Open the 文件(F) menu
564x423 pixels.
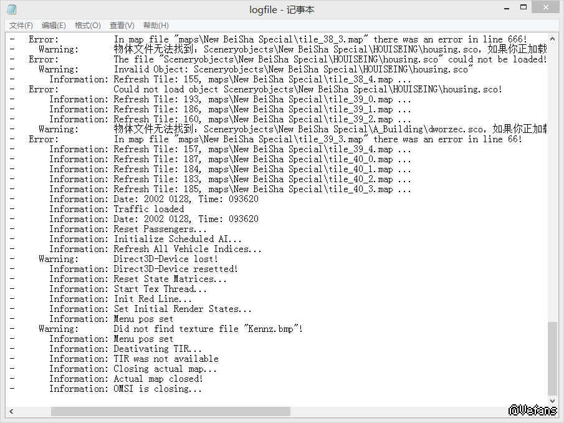point(21,26)
